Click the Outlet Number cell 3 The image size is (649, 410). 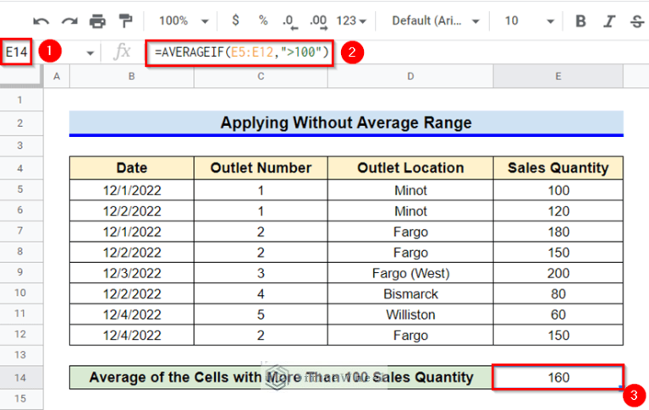261,273
